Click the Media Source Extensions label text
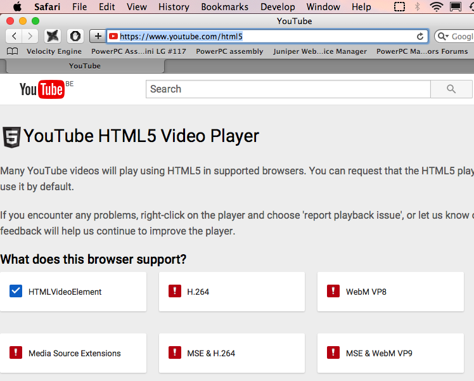The height and width of the screenshot is (381, 474). point(75,353)
